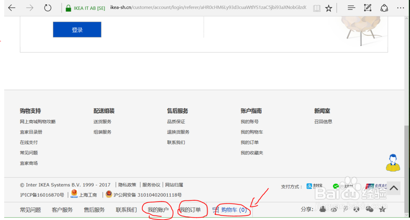Open 联系我们 under 售后服务
This screenshot has width=410, height=220.
click(176, 143)
